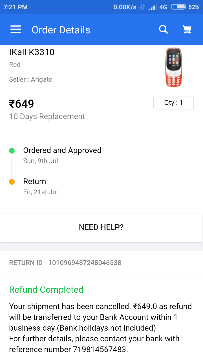203x362 pixels.
Task: Open the hamburger navigation menu
Action: pyautogui.click(x=16, y=30)
